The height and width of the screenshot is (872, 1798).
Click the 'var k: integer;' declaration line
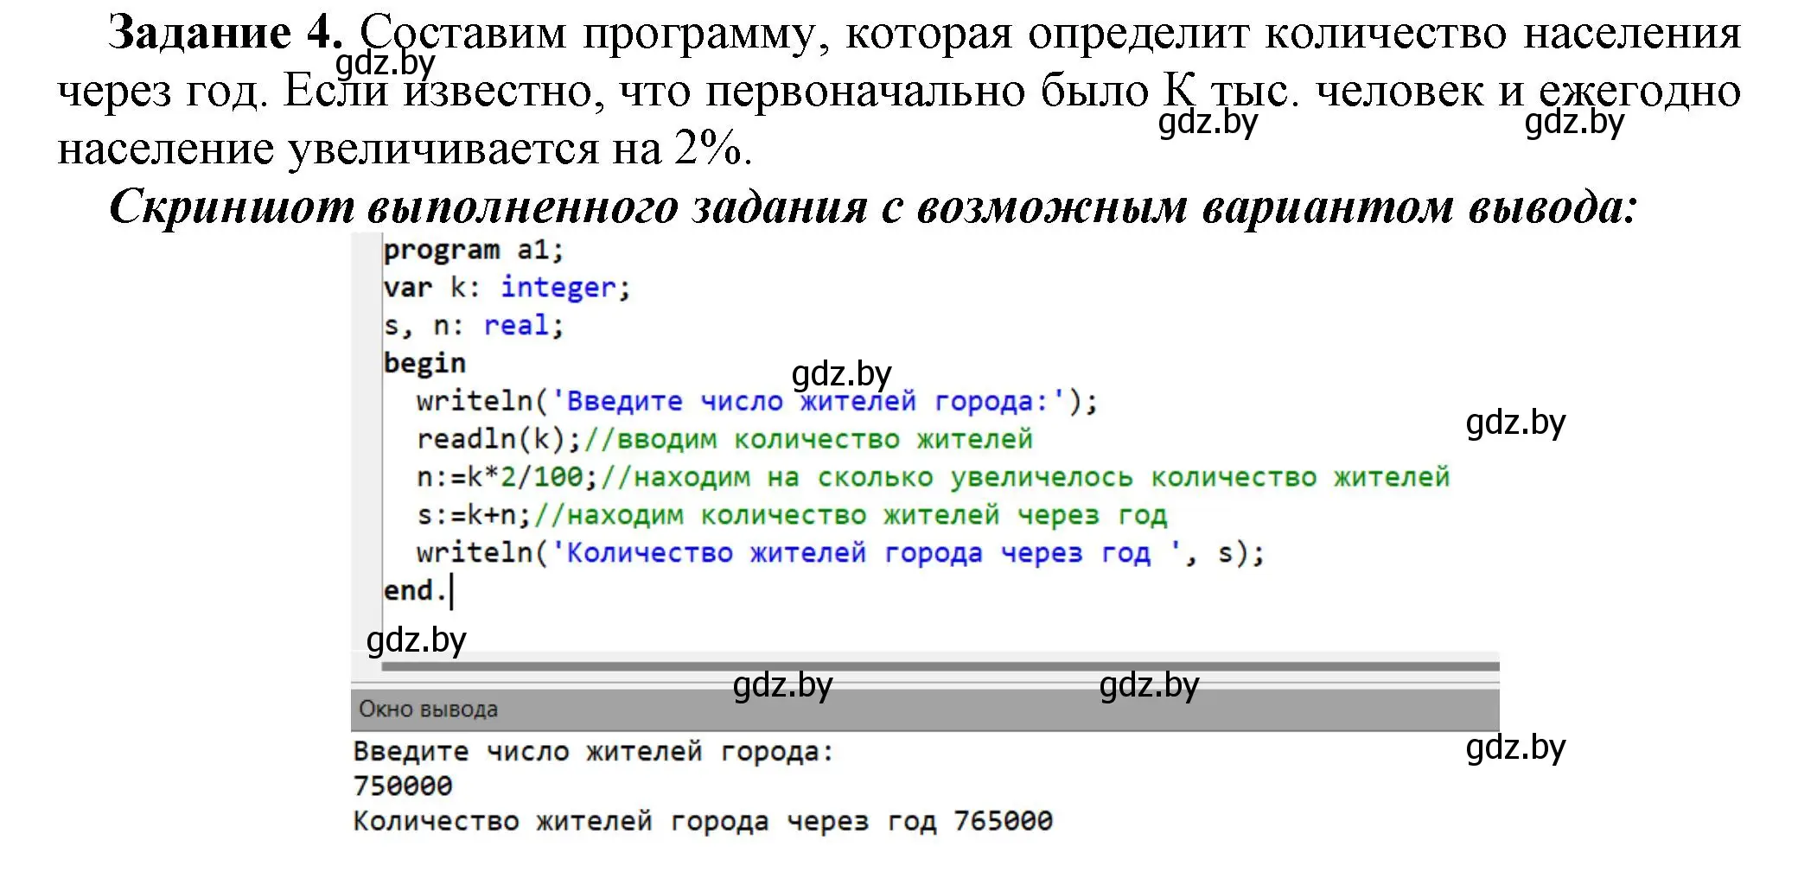[507, 288]
